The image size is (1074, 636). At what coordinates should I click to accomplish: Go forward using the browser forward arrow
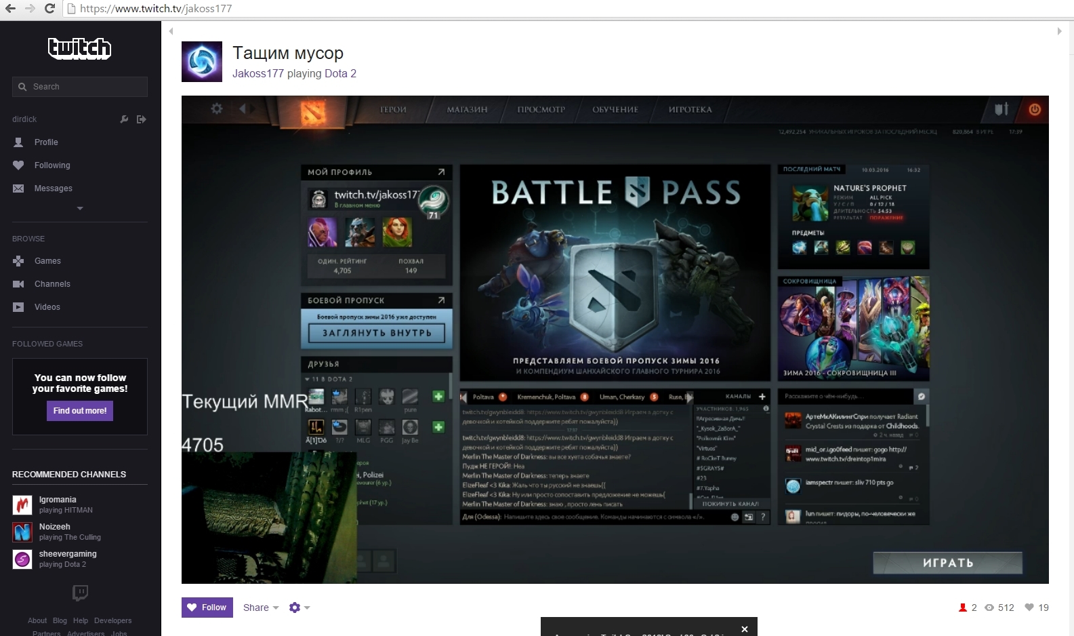tap(30, 9)
